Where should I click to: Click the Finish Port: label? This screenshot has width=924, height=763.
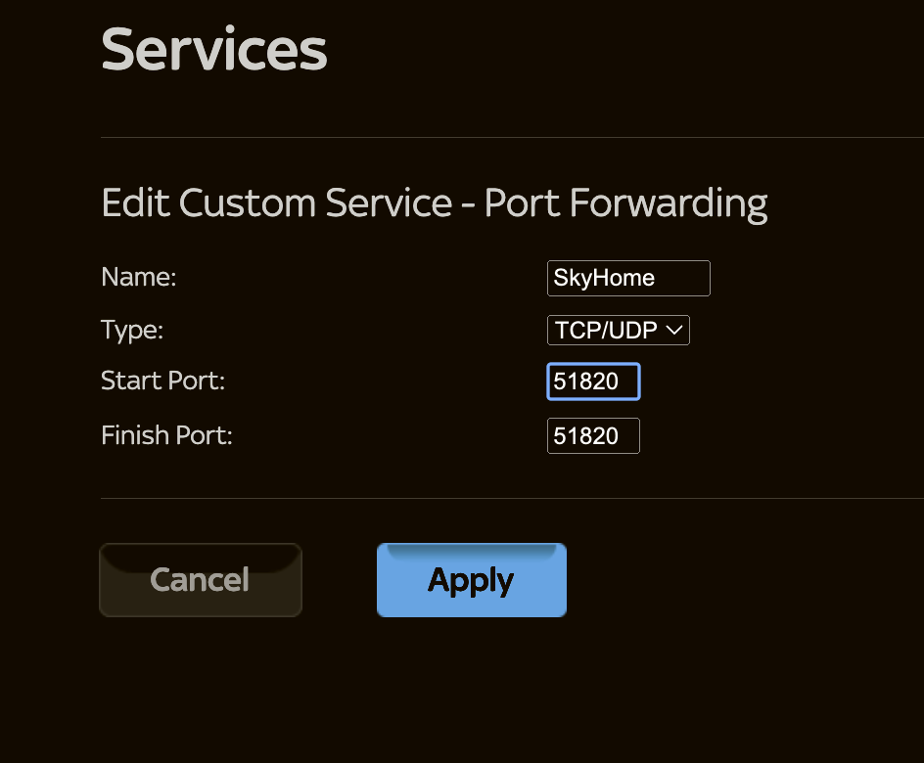coord(166,435)
